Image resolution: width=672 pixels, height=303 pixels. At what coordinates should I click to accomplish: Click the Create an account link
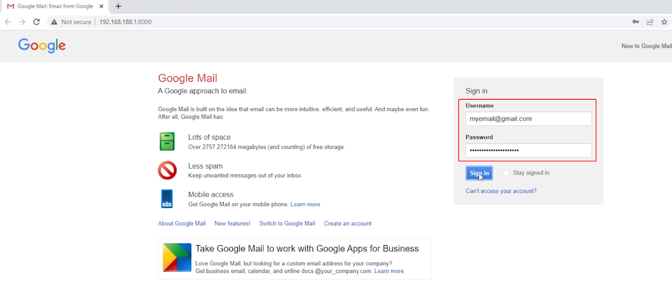(348, 223)
